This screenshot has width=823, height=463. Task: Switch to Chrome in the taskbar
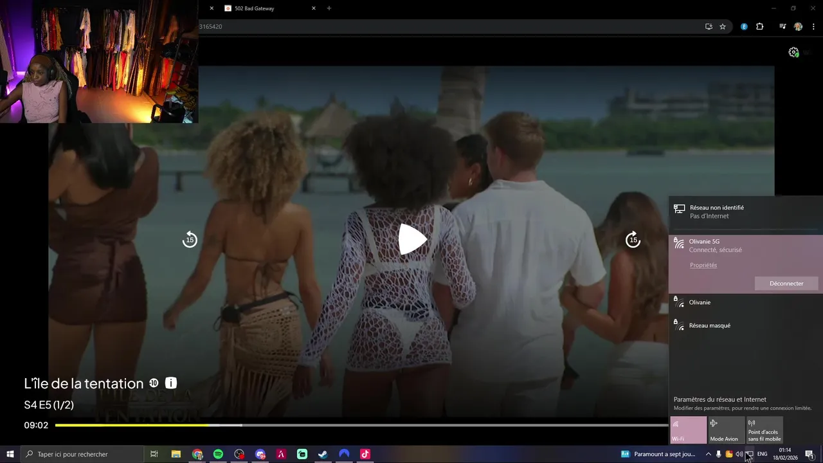pos(197,454)
